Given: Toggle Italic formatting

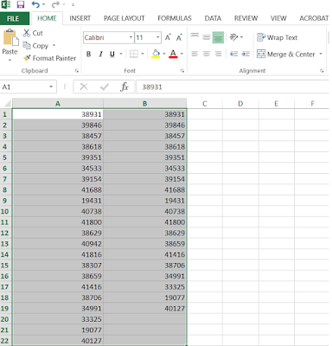Looking at the screenshot, I should [100, 54].
